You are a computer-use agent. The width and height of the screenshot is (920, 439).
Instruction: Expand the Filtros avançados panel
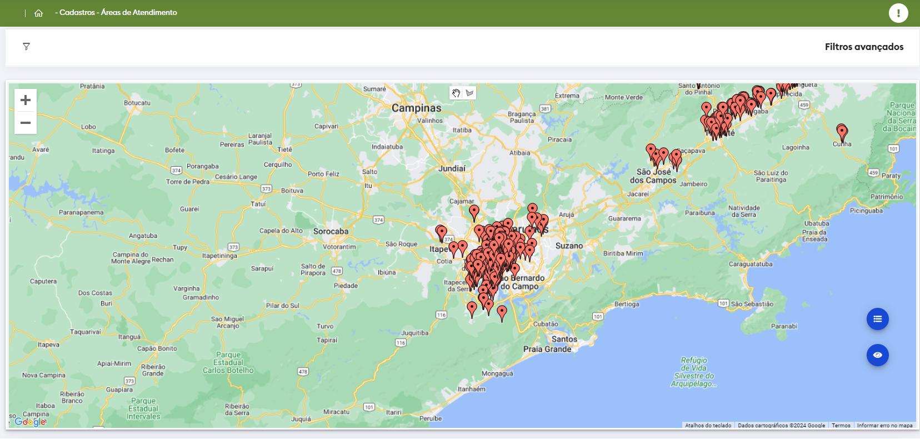(863, 47)
